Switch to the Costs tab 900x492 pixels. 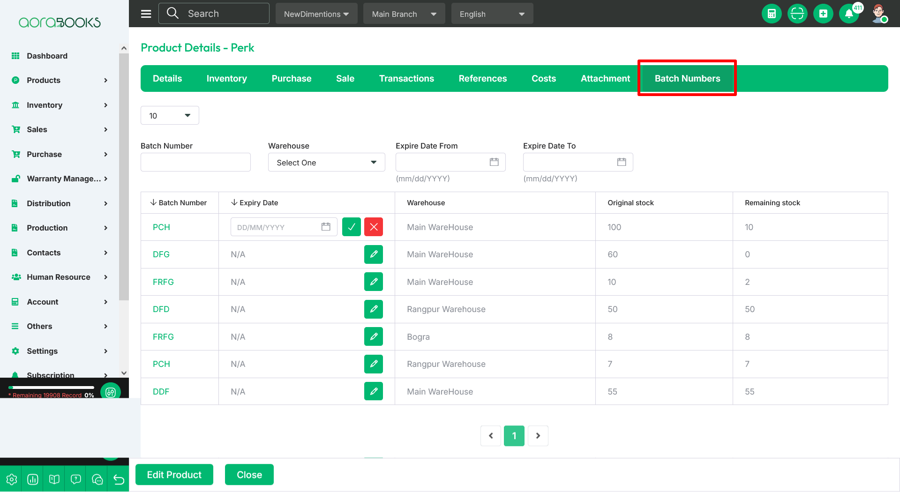(544, 78)
